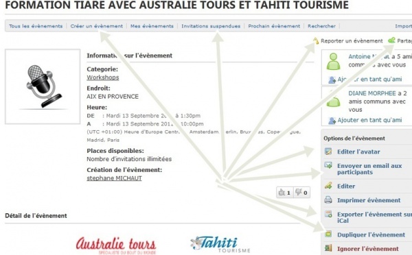Click the Editer pencil icon
Image resolution: width=412 pixels, height=255 pixels.
tap(328, 186)
